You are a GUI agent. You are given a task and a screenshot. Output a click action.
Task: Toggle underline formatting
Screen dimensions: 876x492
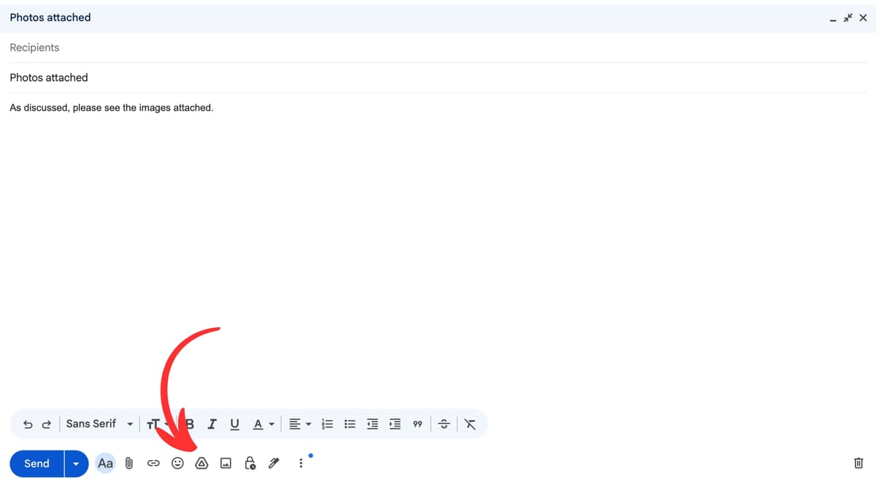point(234,423)
